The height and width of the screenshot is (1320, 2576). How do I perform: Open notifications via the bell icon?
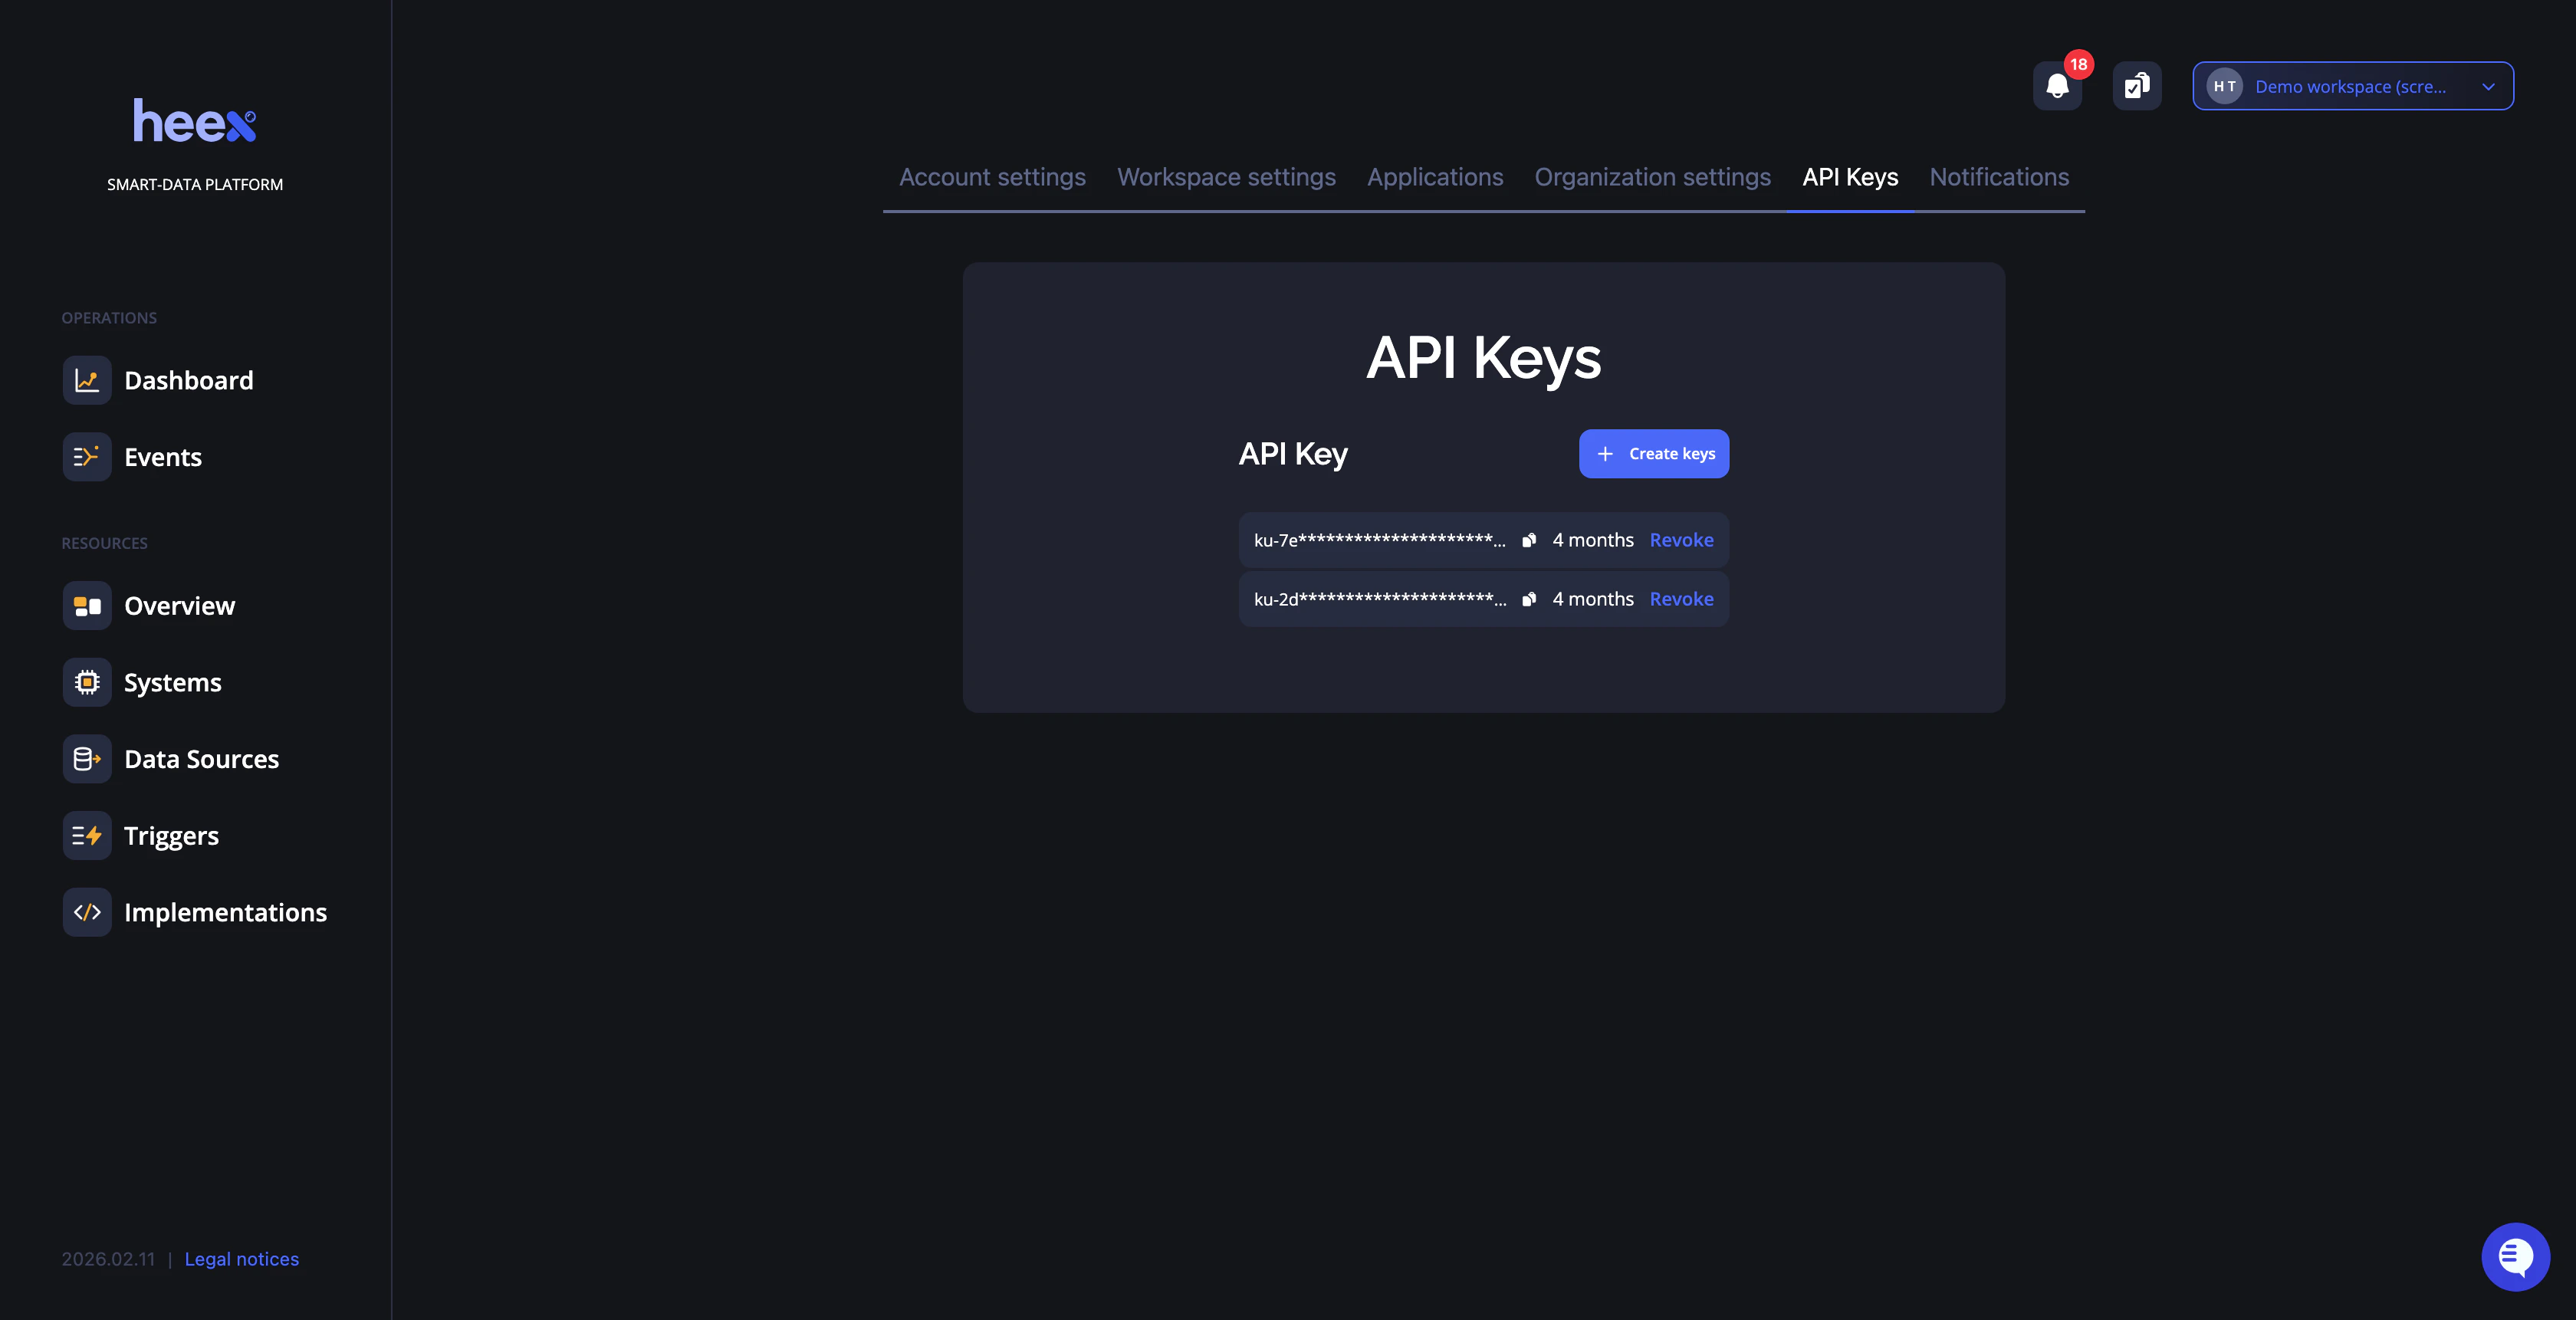point(2057,86)
